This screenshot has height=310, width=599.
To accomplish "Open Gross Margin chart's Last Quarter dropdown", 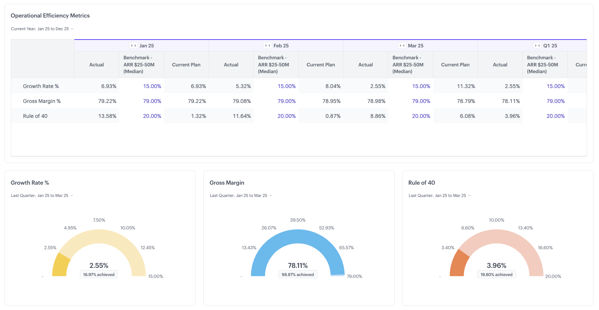I will [x=241, y=195].
